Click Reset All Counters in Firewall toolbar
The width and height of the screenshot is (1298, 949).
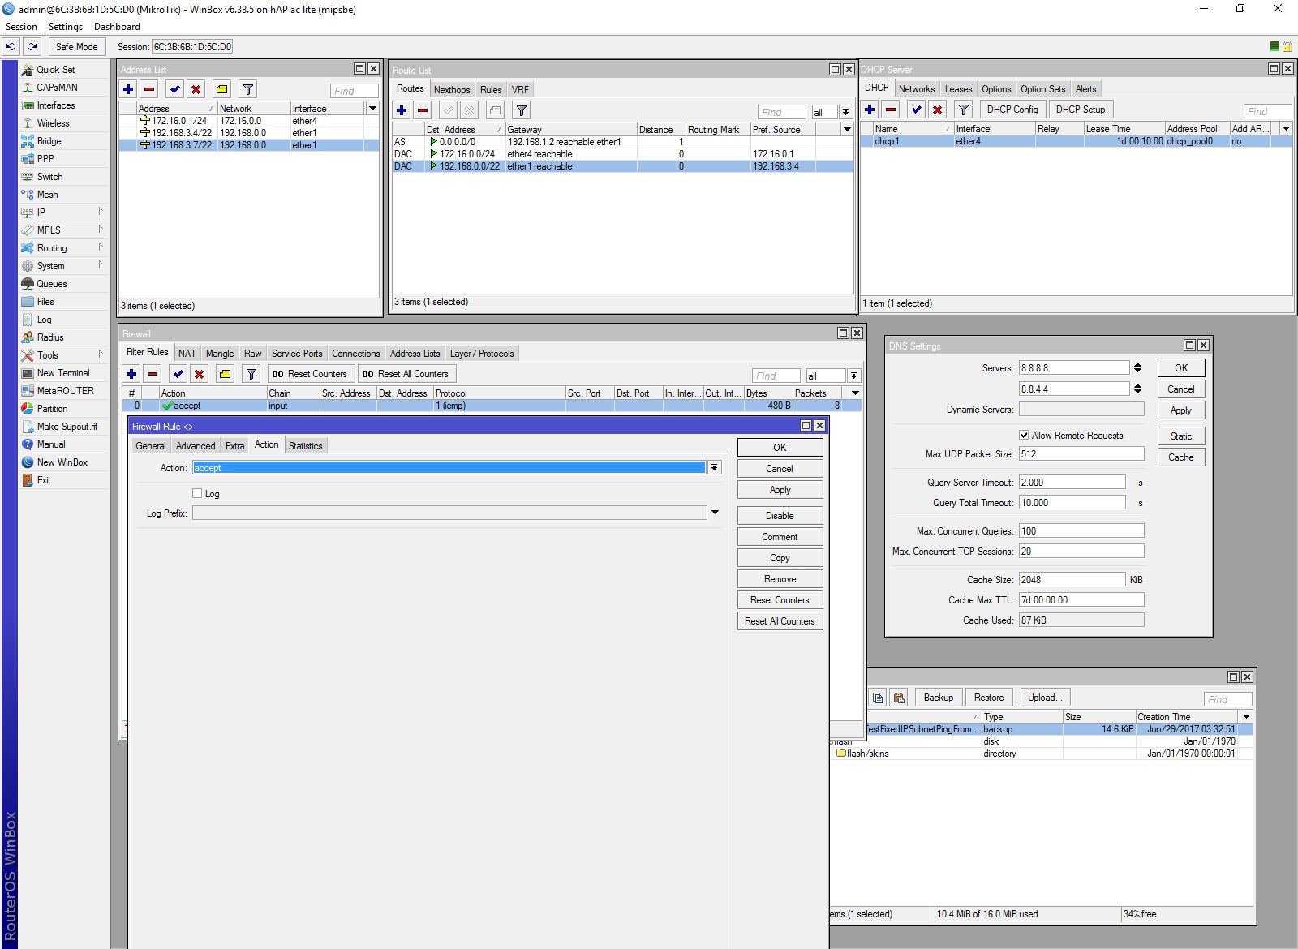tap(406, 374)
